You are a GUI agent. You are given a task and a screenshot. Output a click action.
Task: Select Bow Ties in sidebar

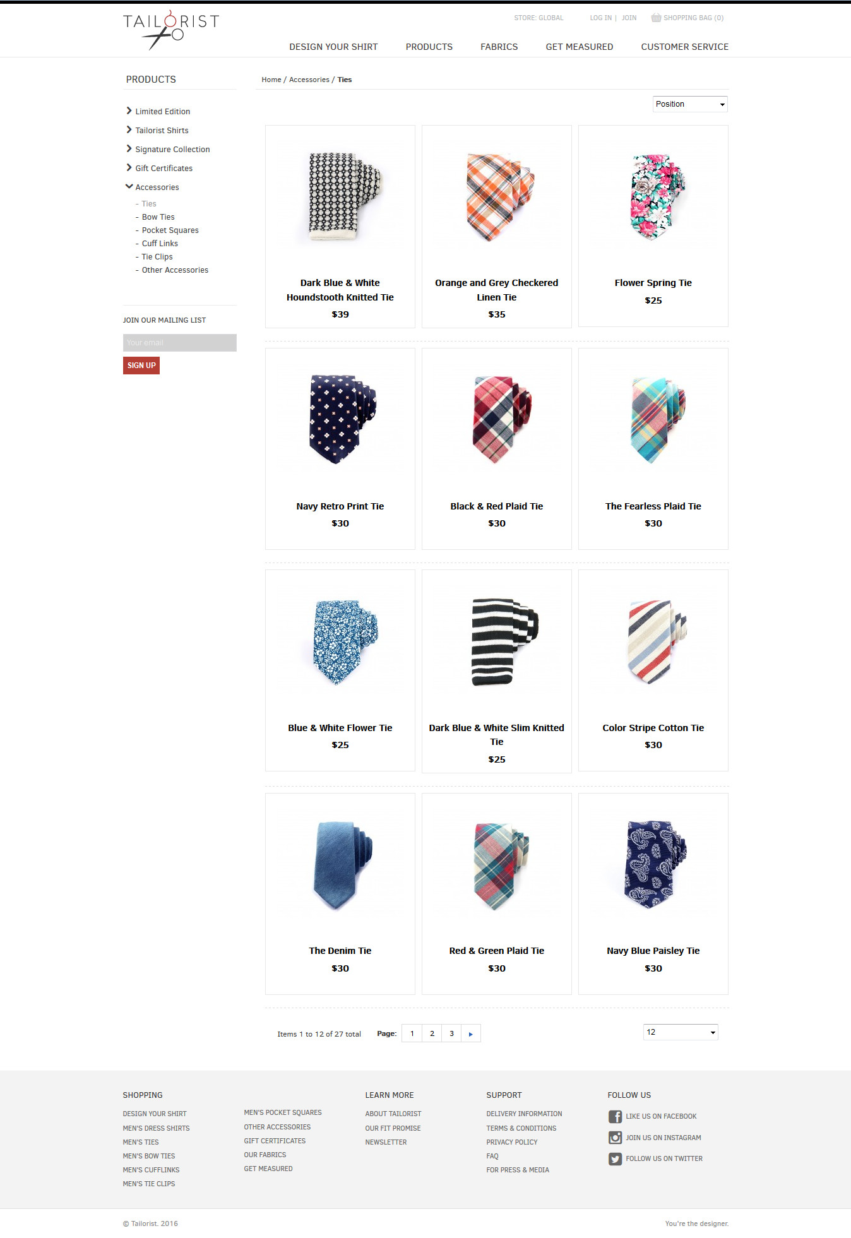tap(158, 217)
